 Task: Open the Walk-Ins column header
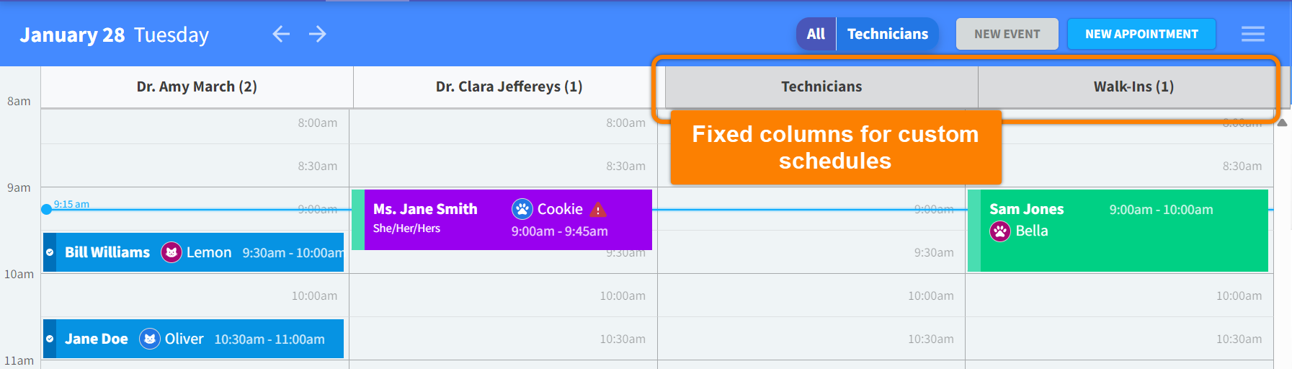1133,86
